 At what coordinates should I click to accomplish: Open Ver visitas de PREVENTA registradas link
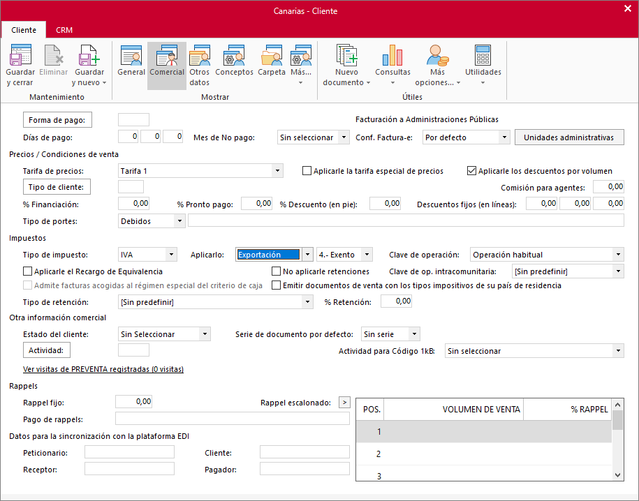click(103, 369)
